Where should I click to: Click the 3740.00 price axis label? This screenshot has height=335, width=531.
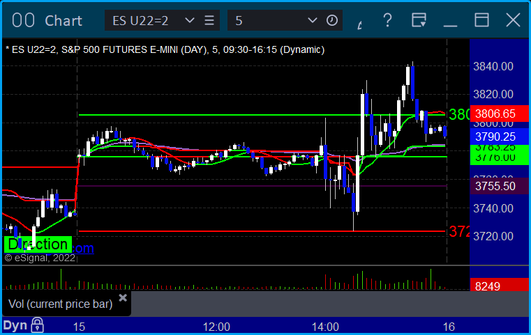(493, 208)
